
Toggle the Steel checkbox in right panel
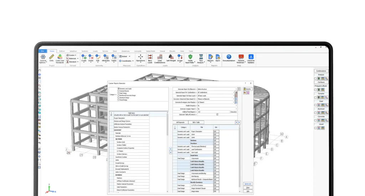[x=315, y=105]
